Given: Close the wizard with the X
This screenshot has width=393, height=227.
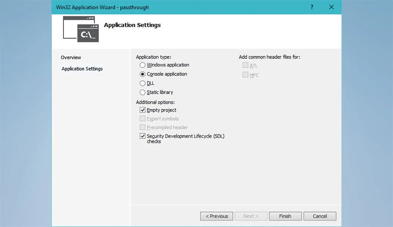Looking at the screenshot, I should click(331, 7).
